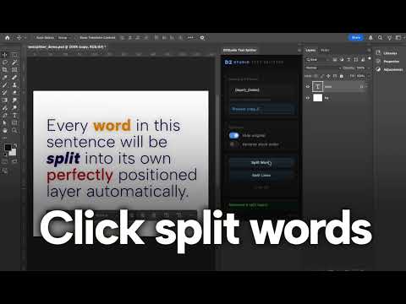
Task: Select the Eyedropper tool
Action: (x=5, y=78)
